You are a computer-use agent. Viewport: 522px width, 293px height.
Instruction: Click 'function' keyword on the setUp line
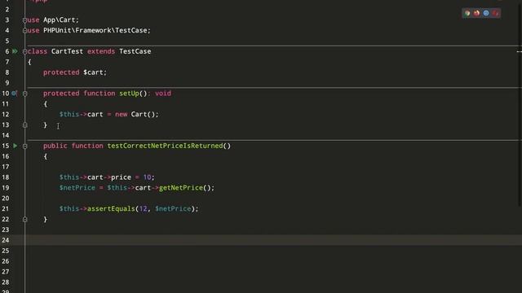100,94
